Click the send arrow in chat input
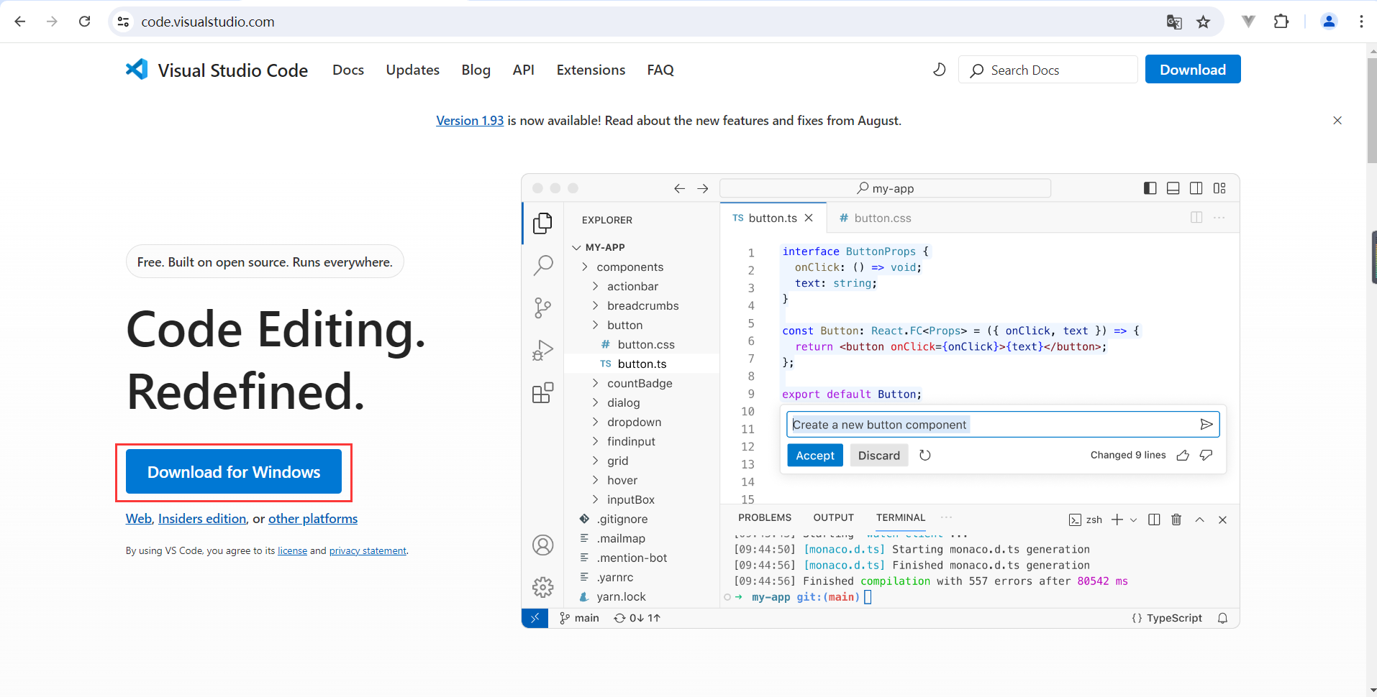This screenshot has height=697, width=1377. click(1206, 425)
